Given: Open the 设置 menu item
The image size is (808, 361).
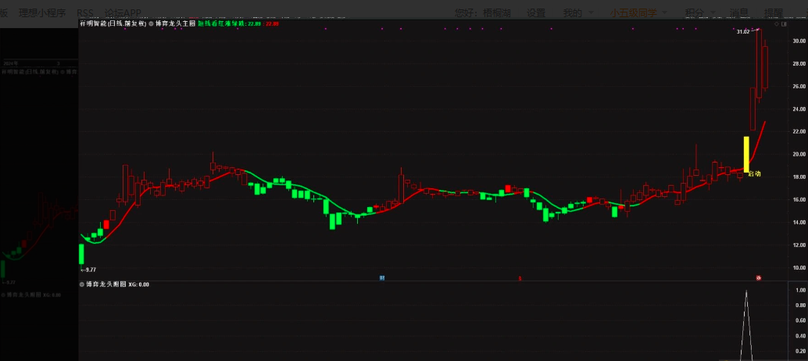Looking at the screenshot, I should (535, 13).
